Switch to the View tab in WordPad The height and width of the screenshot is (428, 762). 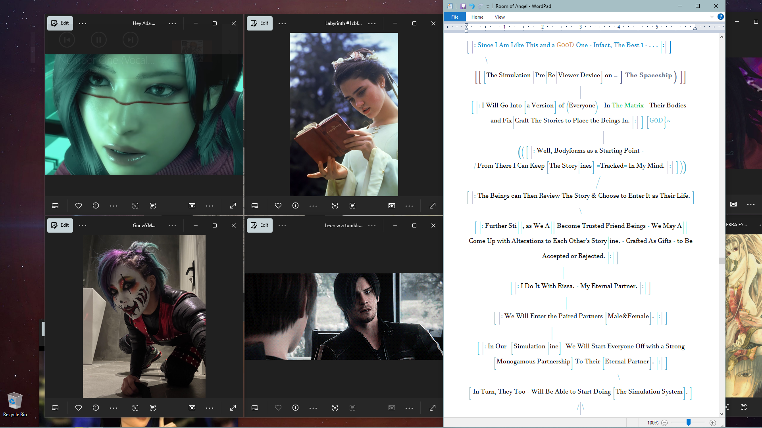click(x=500, y=17)
